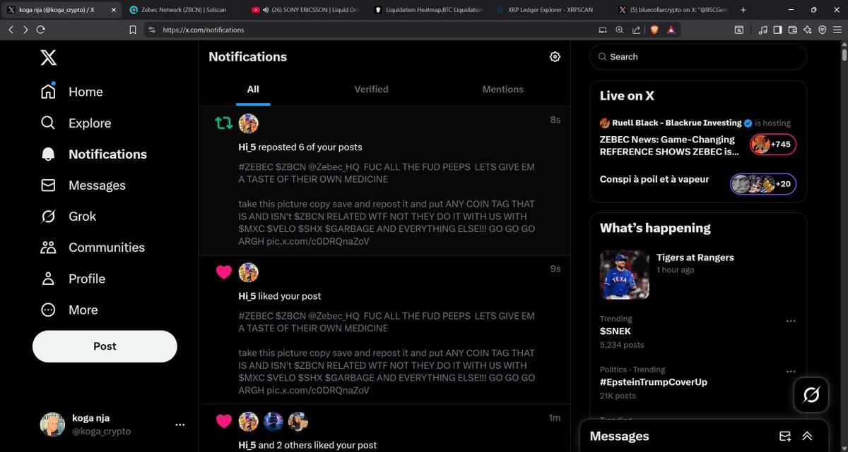
Task: Switch to the Mentions notifications tab
Action: pyautogui.click(x=503, y=90)
